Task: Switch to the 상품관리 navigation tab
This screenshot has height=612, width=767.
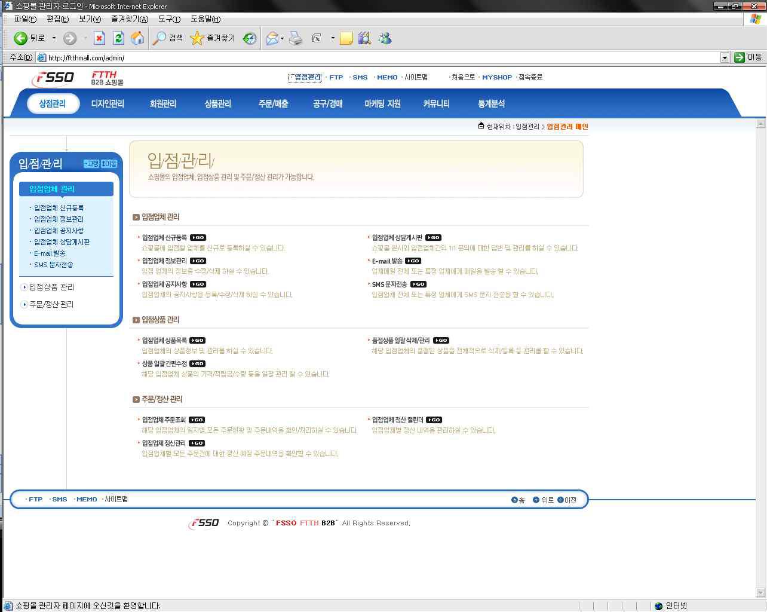Action: 218,104
